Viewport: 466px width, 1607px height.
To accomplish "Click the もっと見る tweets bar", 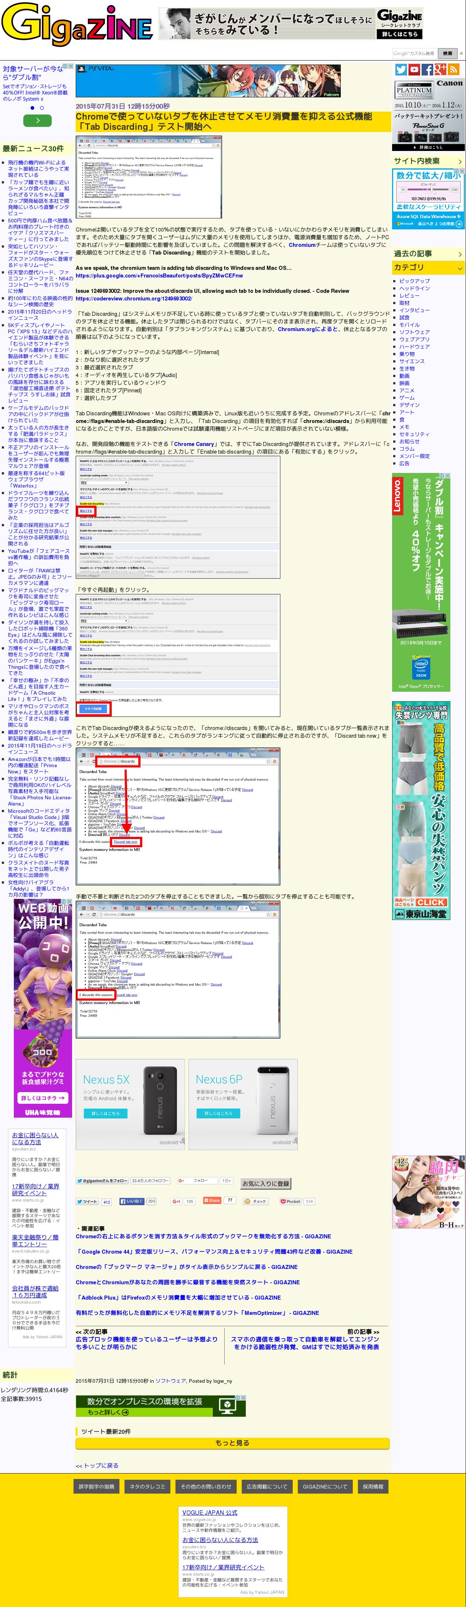I will tap(232, 1443).
